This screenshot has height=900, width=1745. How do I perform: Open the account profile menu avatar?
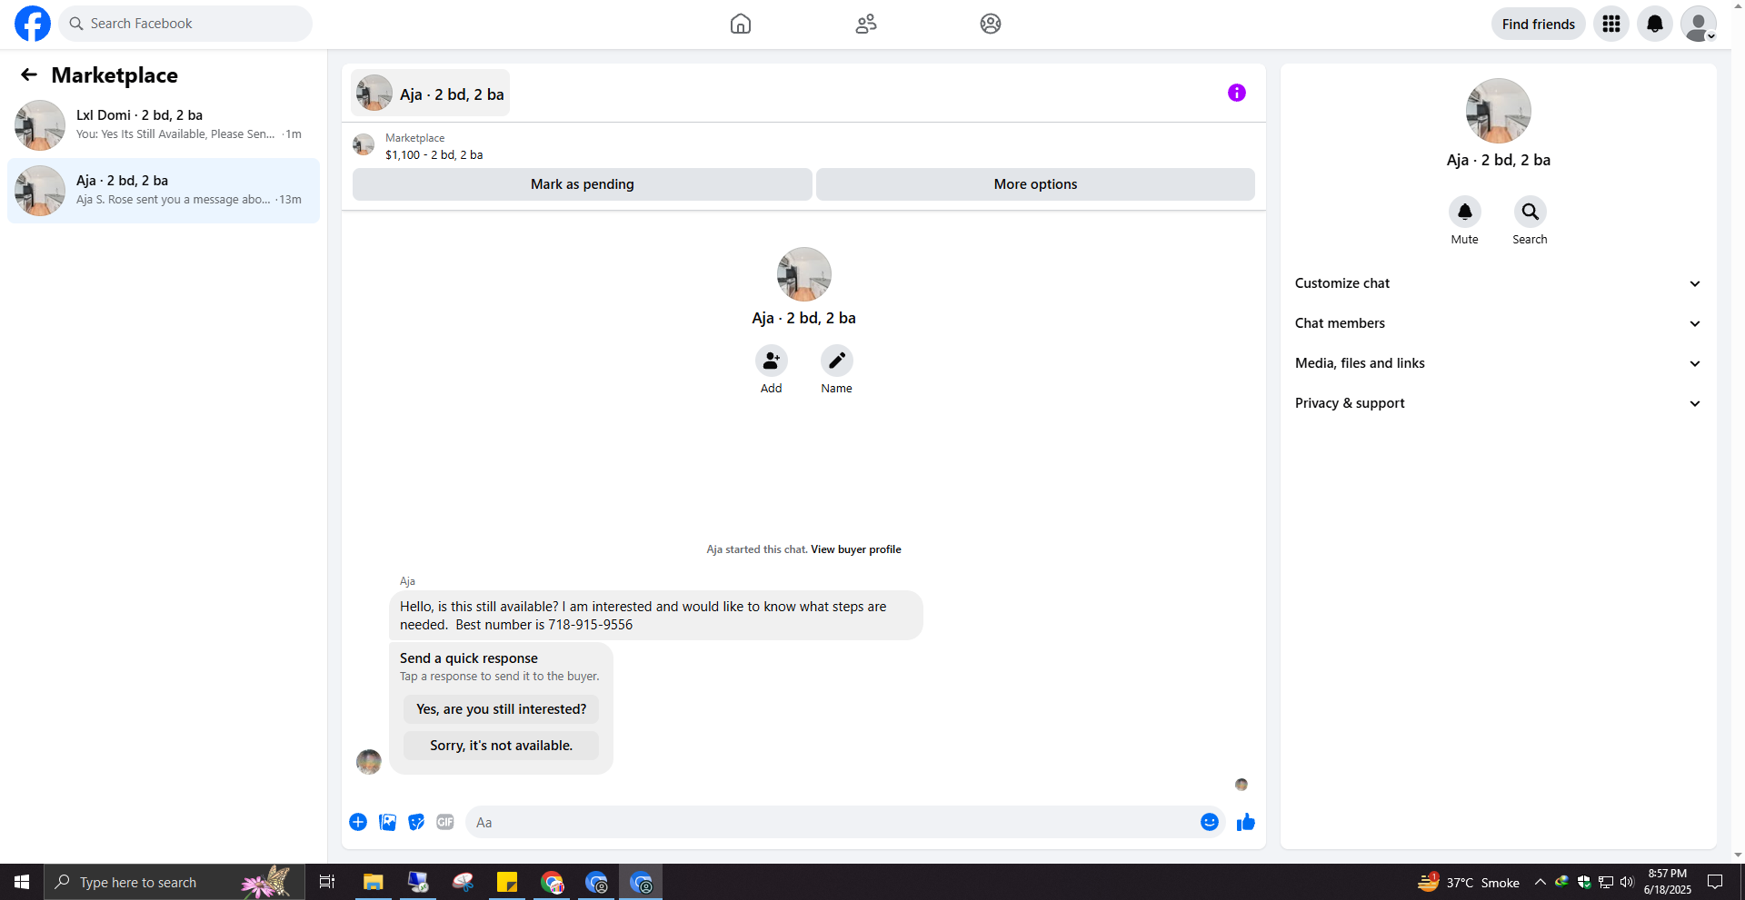pos(1699,24)
